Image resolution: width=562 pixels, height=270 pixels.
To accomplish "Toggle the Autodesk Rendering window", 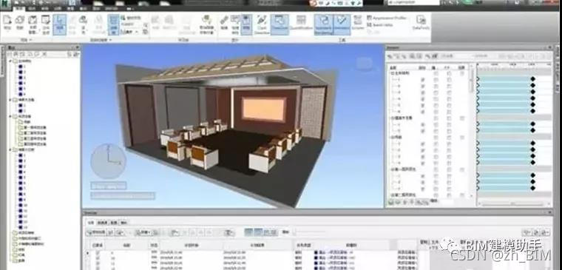I will (324, 24).
